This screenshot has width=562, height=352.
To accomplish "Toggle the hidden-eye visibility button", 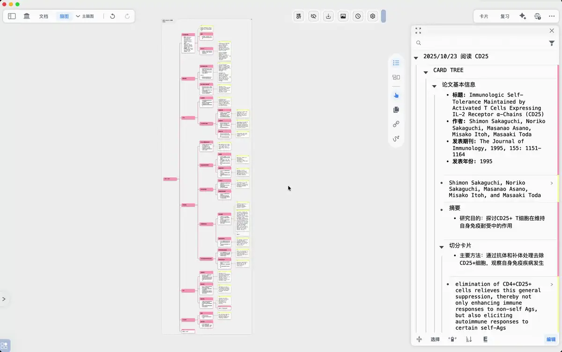I will [x=314, y=16].
